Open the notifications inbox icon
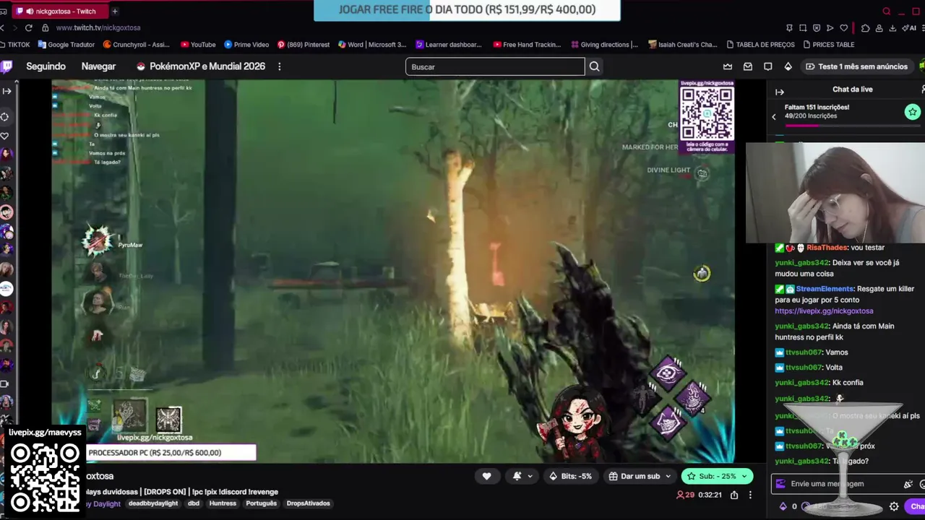925x520 pixels. tap(748, 66)
